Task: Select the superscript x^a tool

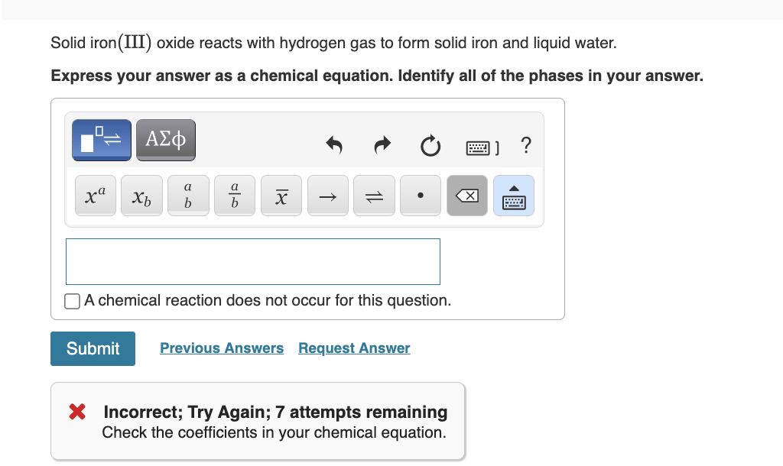Action: [95, 196]
